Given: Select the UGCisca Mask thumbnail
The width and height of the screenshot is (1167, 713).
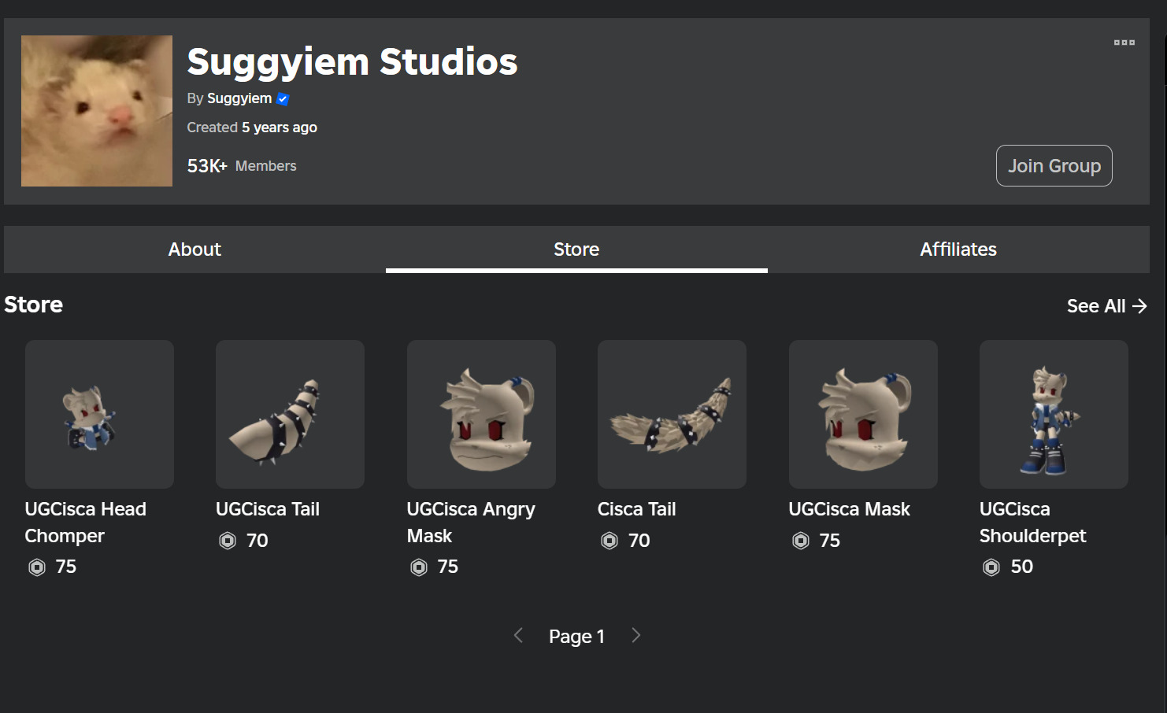Looking at the screenshot, I should click(x=863, y=414).
